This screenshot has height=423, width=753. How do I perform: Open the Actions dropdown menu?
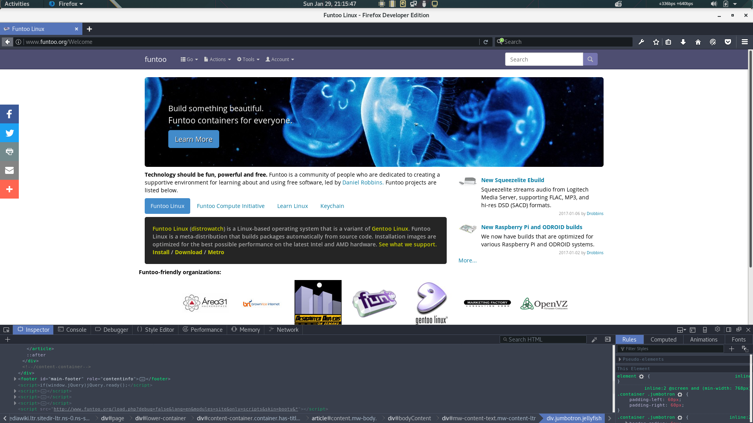point(217,60)
